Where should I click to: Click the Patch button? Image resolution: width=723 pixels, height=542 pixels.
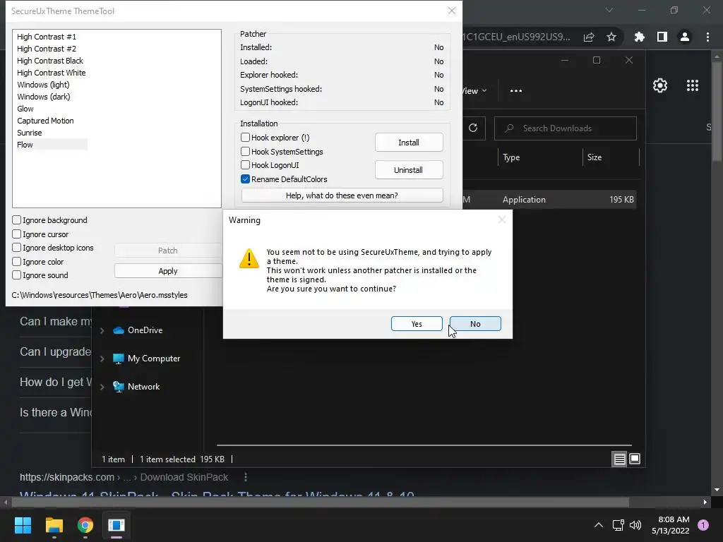click(168, 251)
